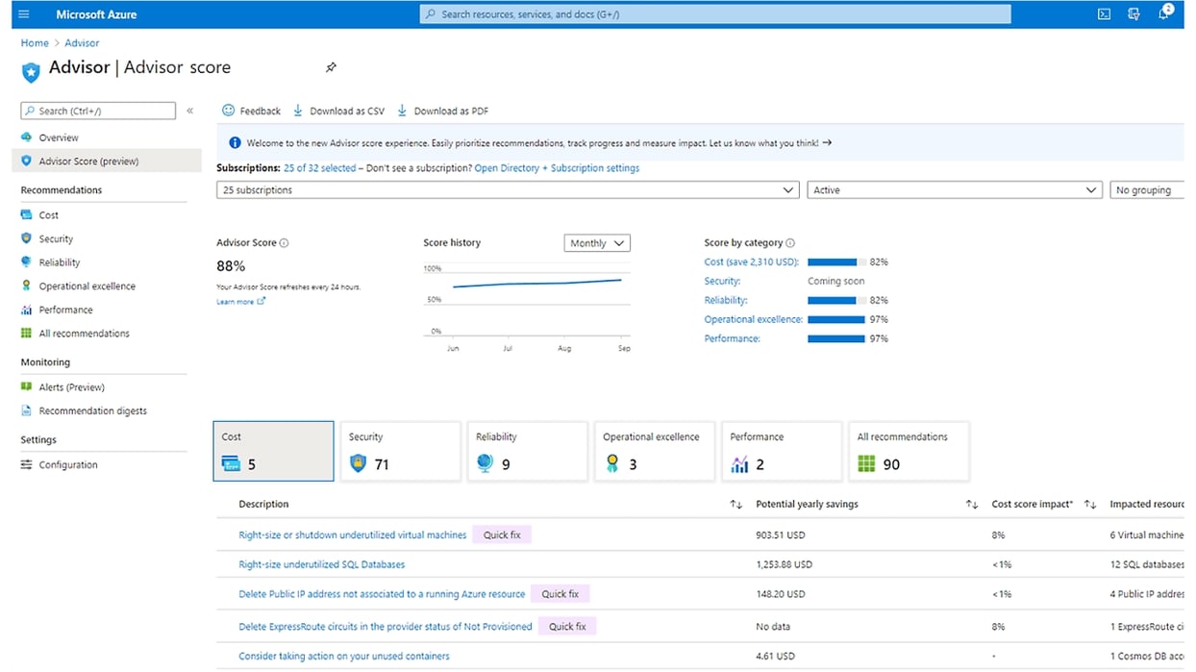Select the Operational excellence tile
Image resolution: width=1196 pixels, height=672 pixels.
click(x=654, y=450)
